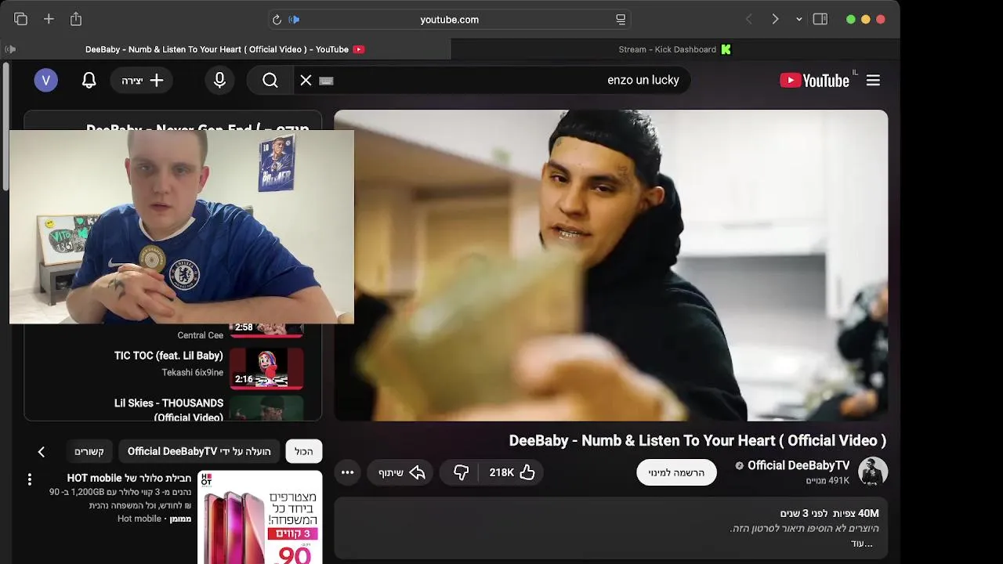This screenshot has height=564, width=1003.
Task: Select the הועלה על ידי Official DeeBabyTV chip
Action: [x=199, y=451]
